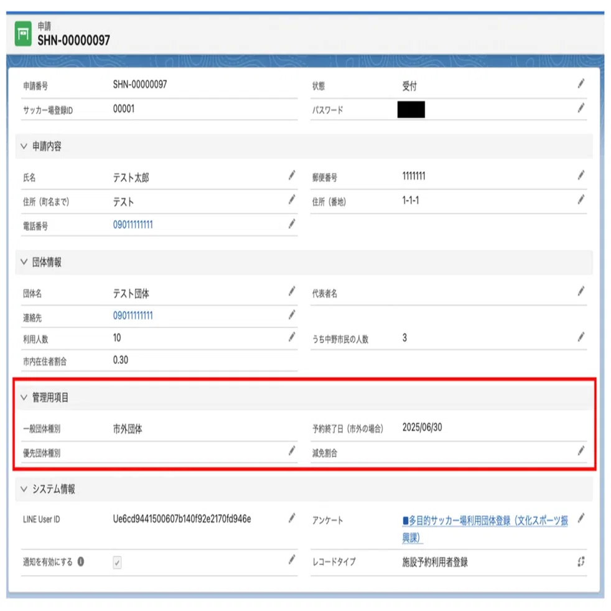This screenshot has width=611, height=611.
Task: Click the 市内在住者割合 value 0.30
Action: click(x=121, y=360)
